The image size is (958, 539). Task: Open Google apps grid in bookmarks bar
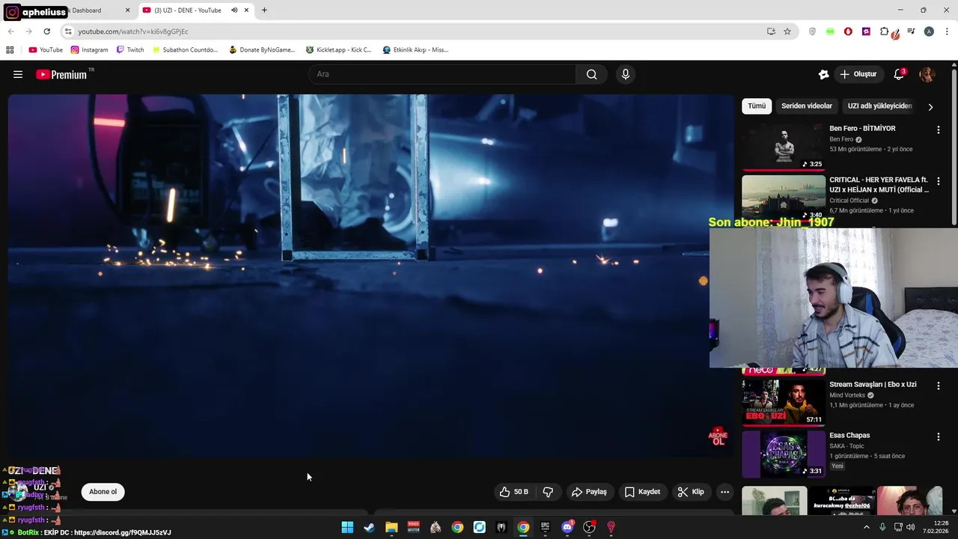click(10, 49)
